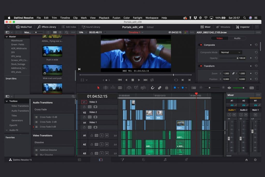Switch to the Audio tab in Inspector
This screenshot has height=177, width=265.
click(x=237, y=38)
